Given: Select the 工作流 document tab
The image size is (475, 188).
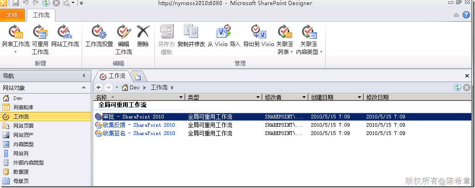Looking at the screenshot, I should [113, 76].
